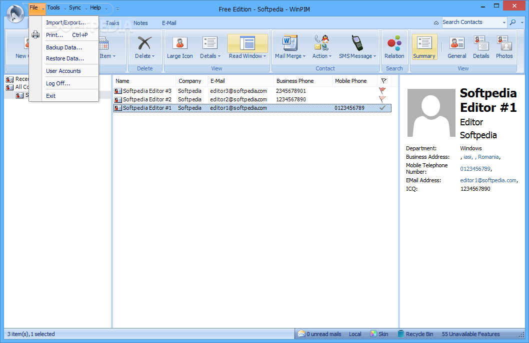Select the General view icon

click(457, 43)
